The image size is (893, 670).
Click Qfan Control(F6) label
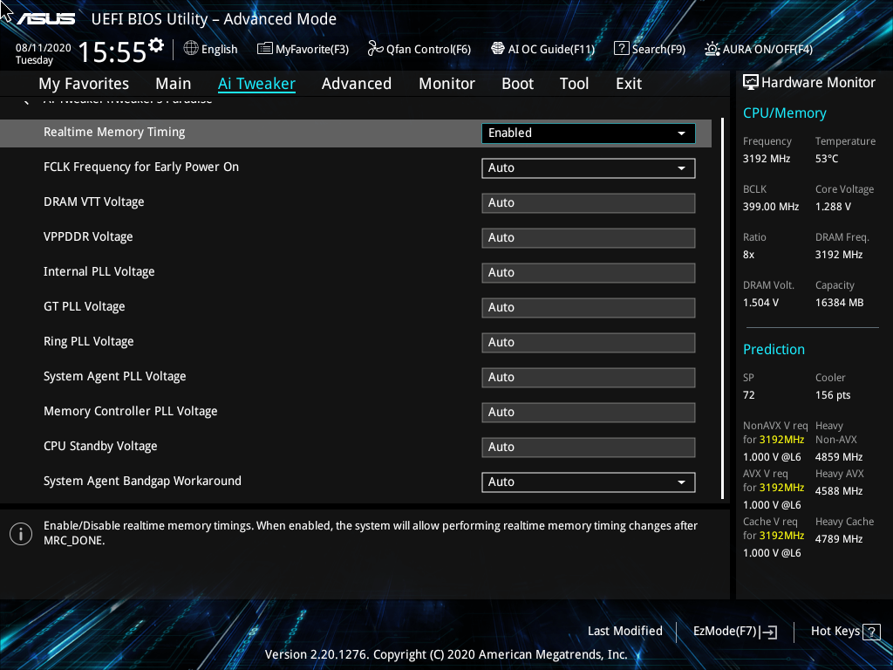click(429, 49)
